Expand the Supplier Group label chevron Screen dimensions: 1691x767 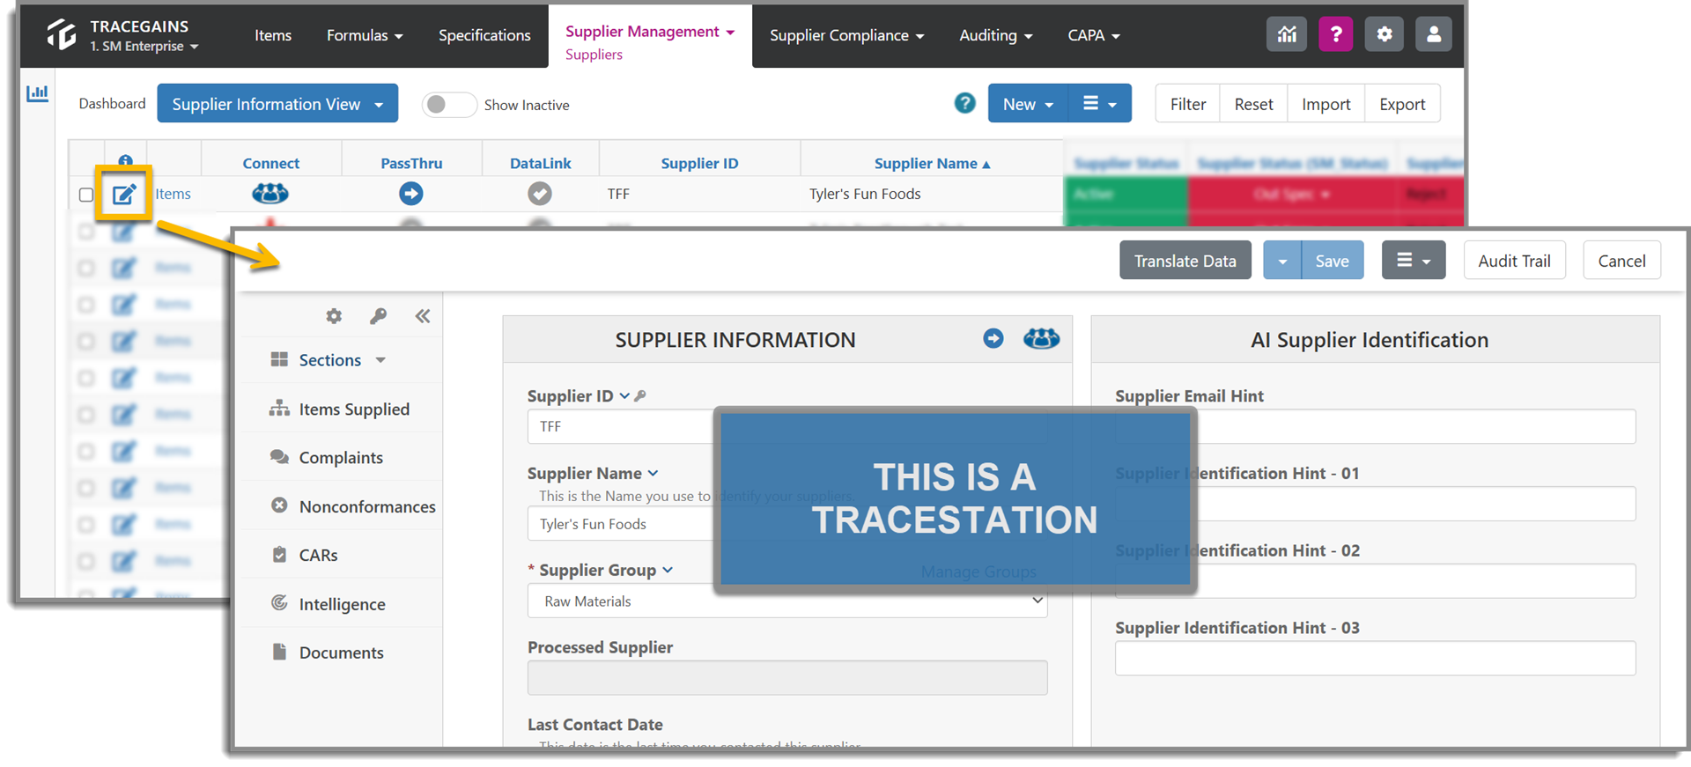coord(668,571)
